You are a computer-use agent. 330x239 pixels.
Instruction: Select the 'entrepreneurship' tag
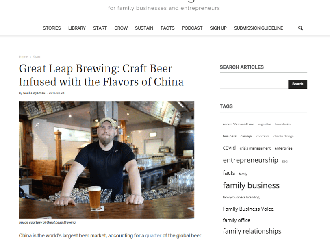pyautogui.click(x=250, y=160)
